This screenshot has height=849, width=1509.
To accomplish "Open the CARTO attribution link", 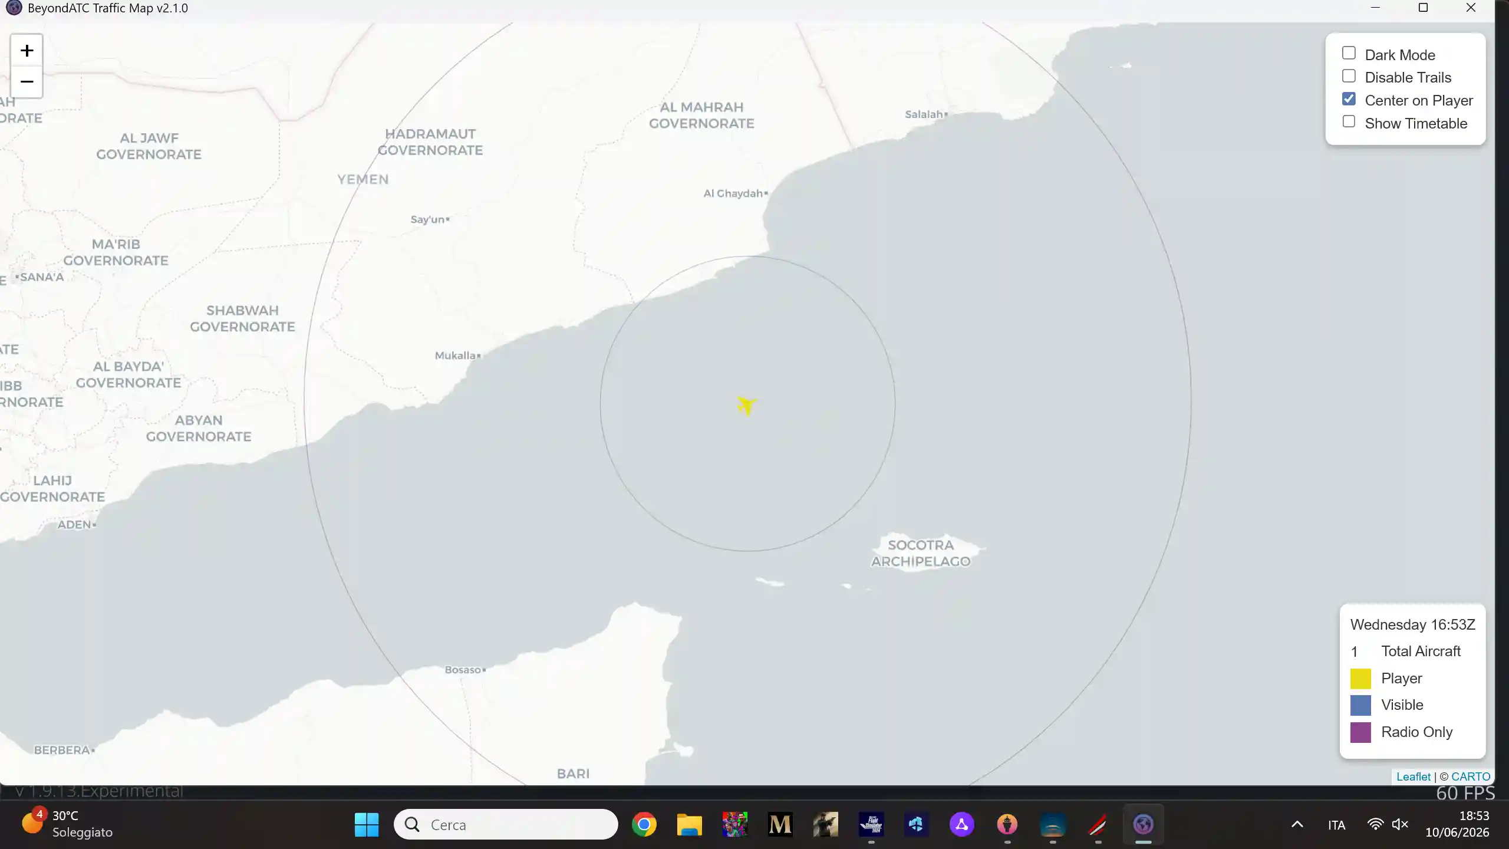I will pos(1470,776).
